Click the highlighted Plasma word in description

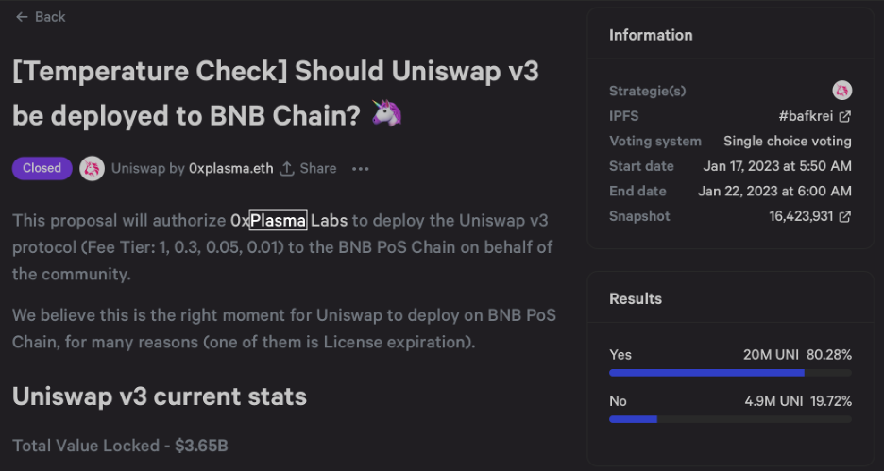[x=279, y=221]
